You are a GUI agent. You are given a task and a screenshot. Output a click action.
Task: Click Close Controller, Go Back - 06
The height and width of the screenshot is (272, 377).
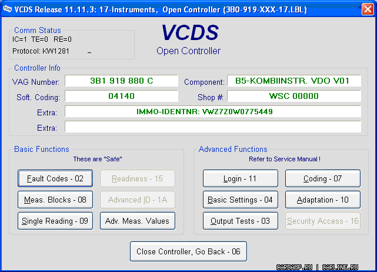(188, 251)
